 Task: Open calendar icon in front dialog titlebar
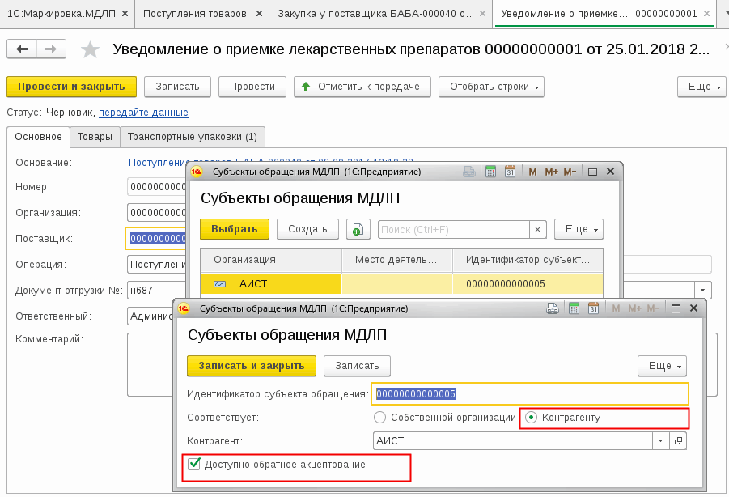coord(591,308)
